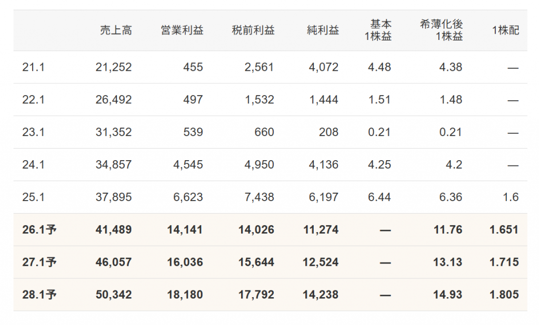Select the 26.1予 forecast row label
Viewport: 539px width, 325px height.
(x=39, y=230)
